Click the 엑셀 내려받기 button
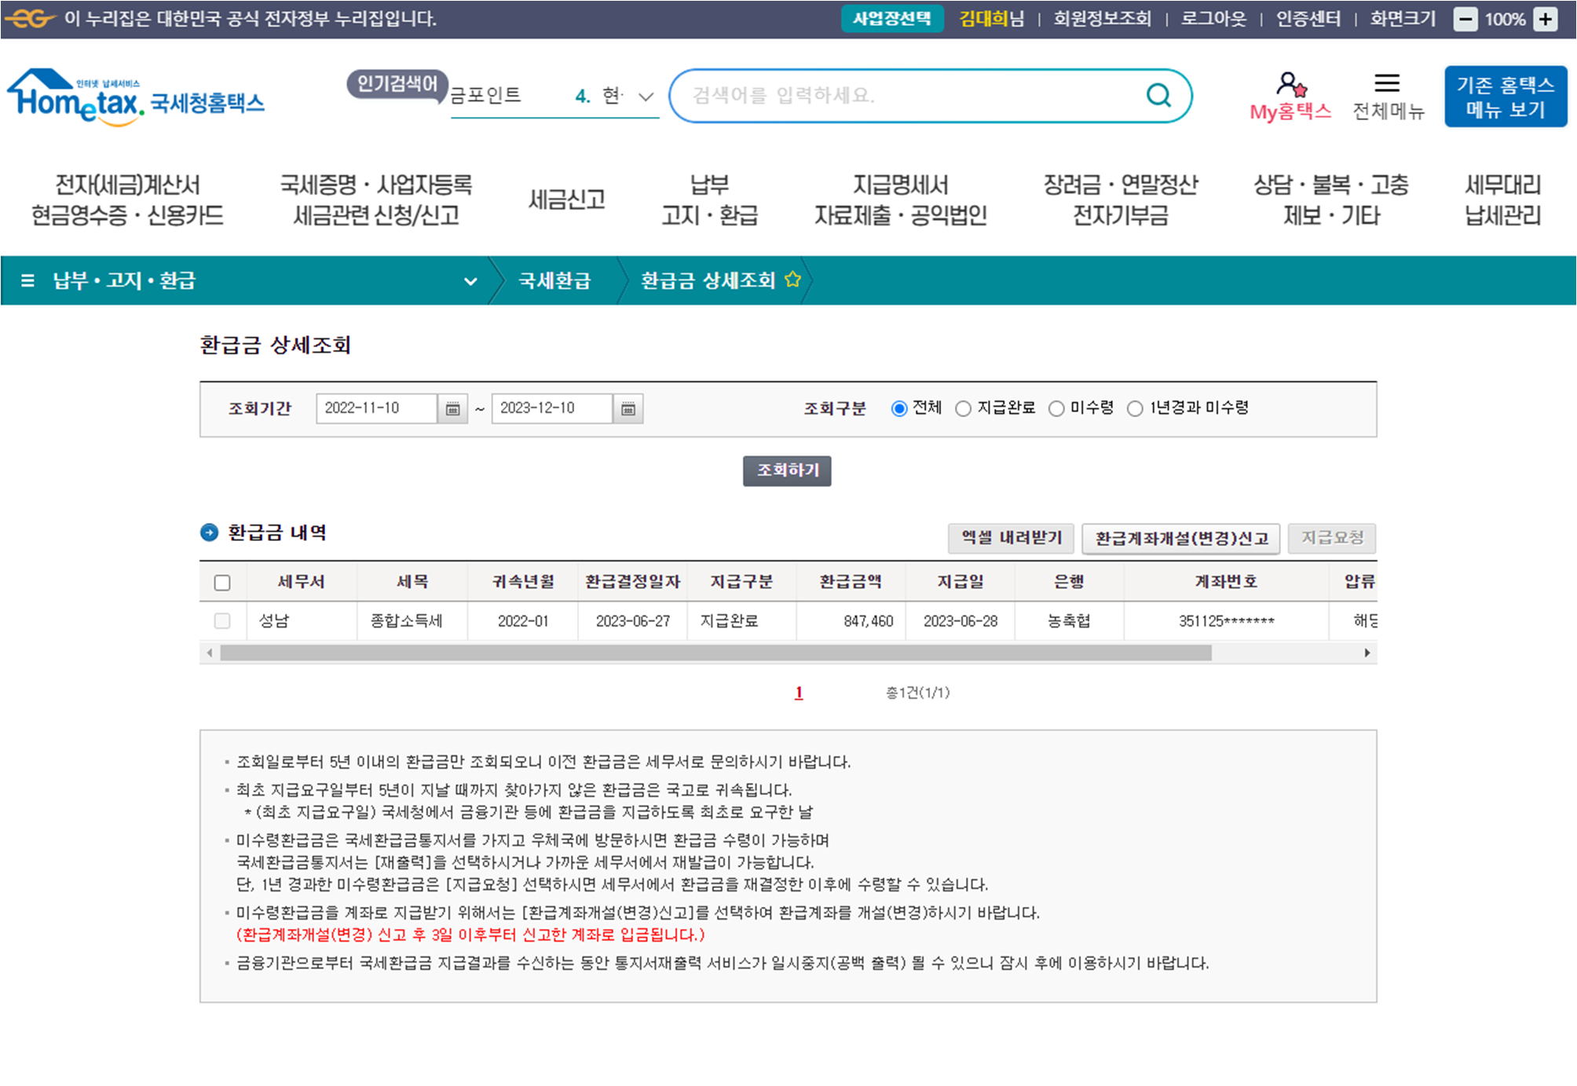1577x1086 pixels. 1010,539
